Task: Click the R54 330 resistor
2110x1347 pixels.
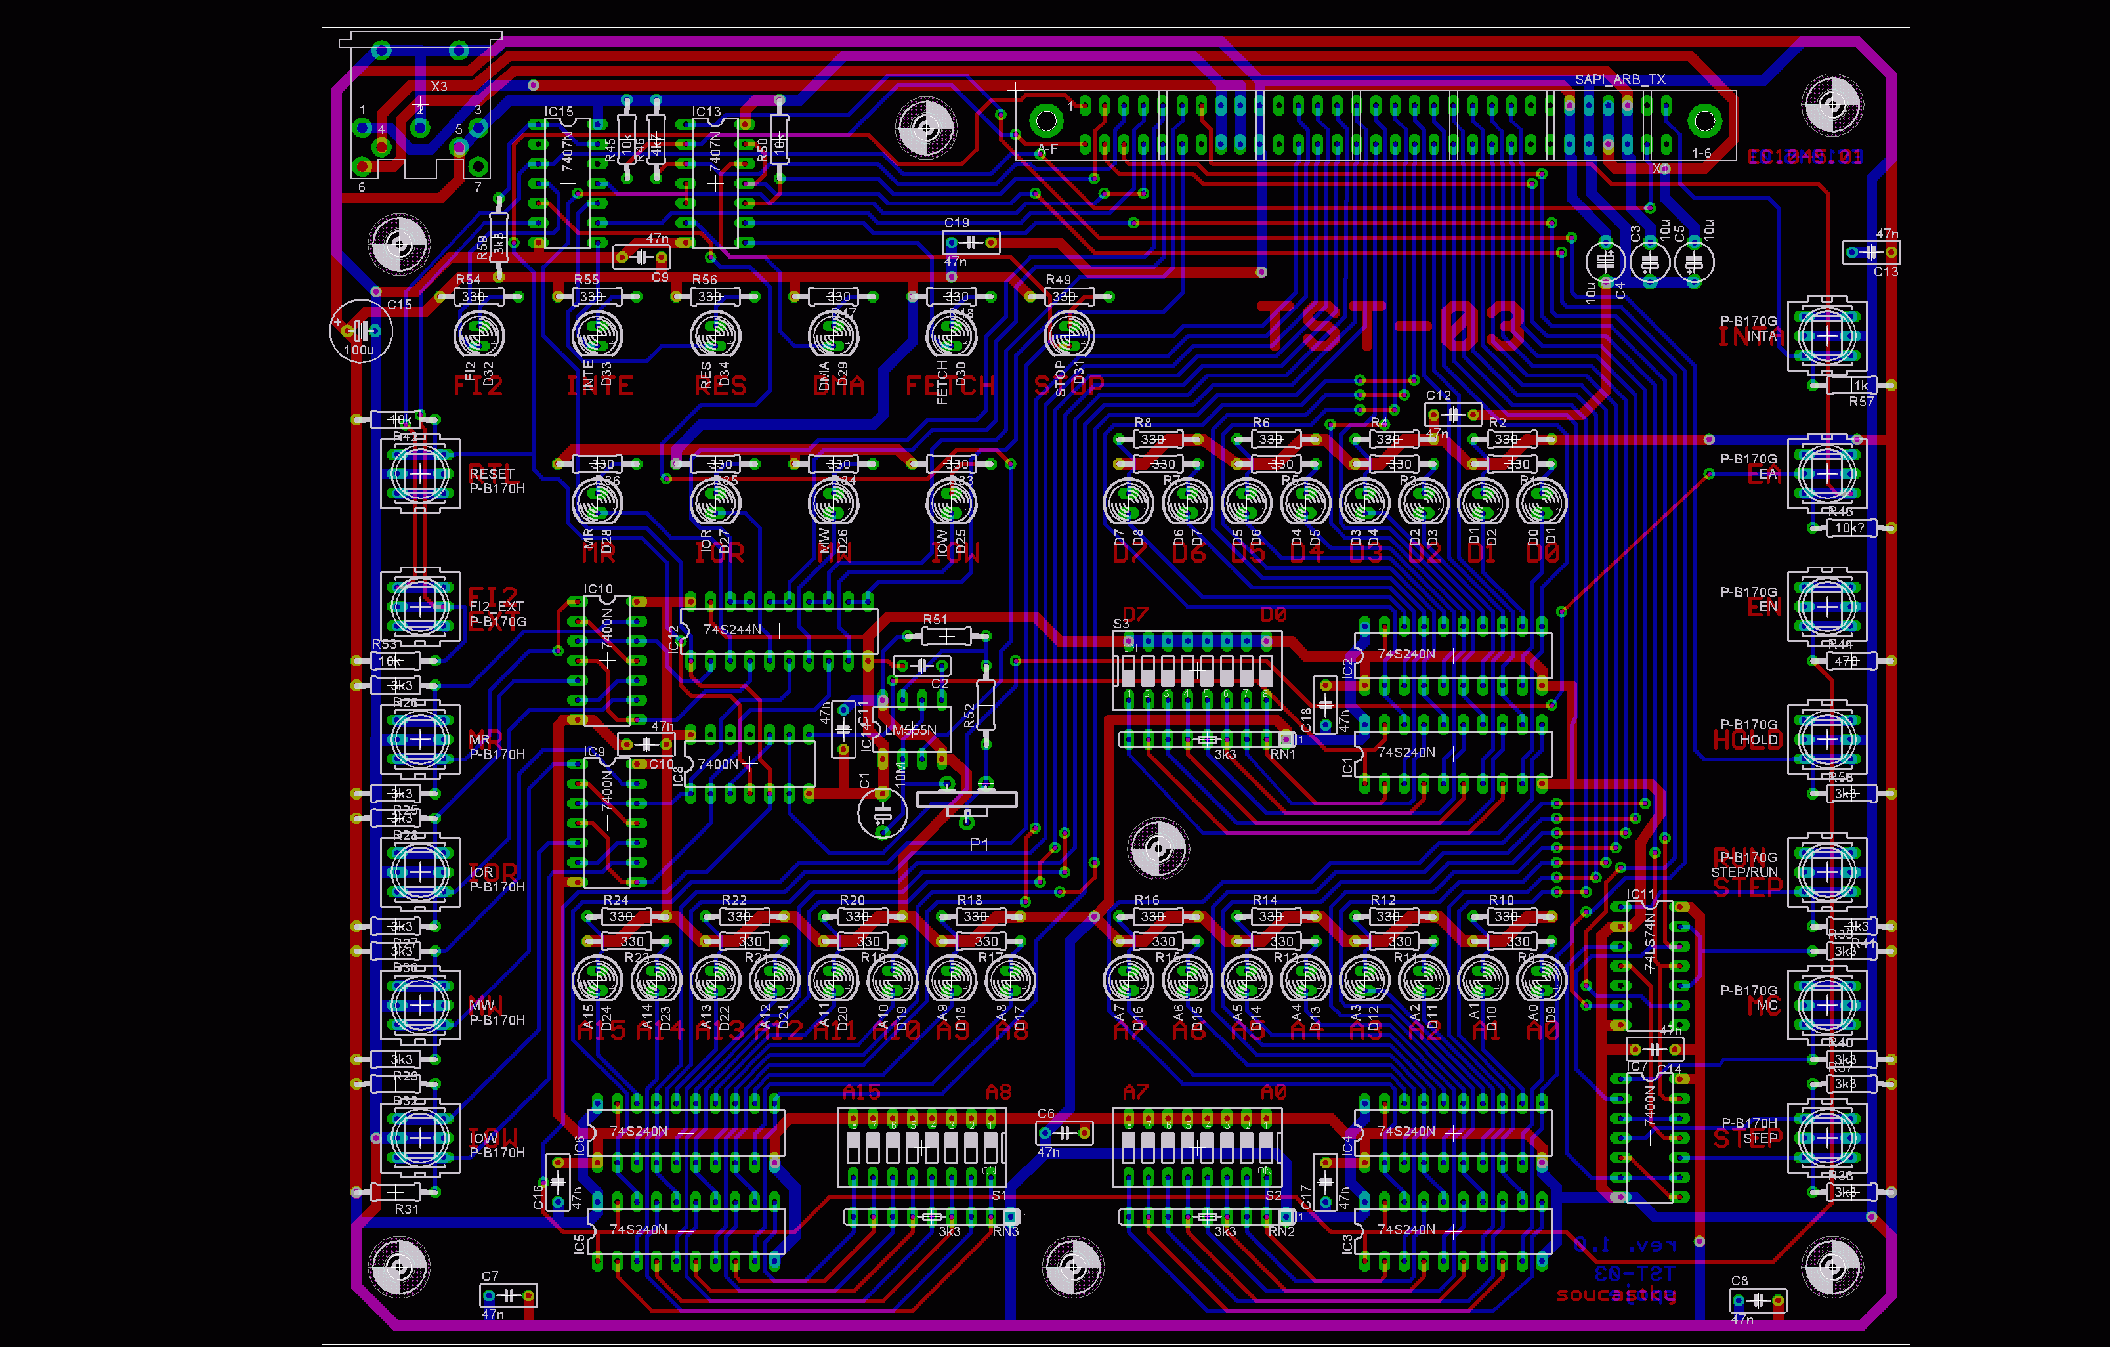Action: pyautogui.click(x=478, y=297)
